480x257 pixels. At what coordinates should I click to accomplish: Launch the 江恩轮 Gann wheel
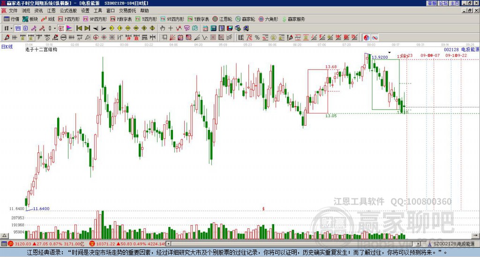tap(222, 19)
